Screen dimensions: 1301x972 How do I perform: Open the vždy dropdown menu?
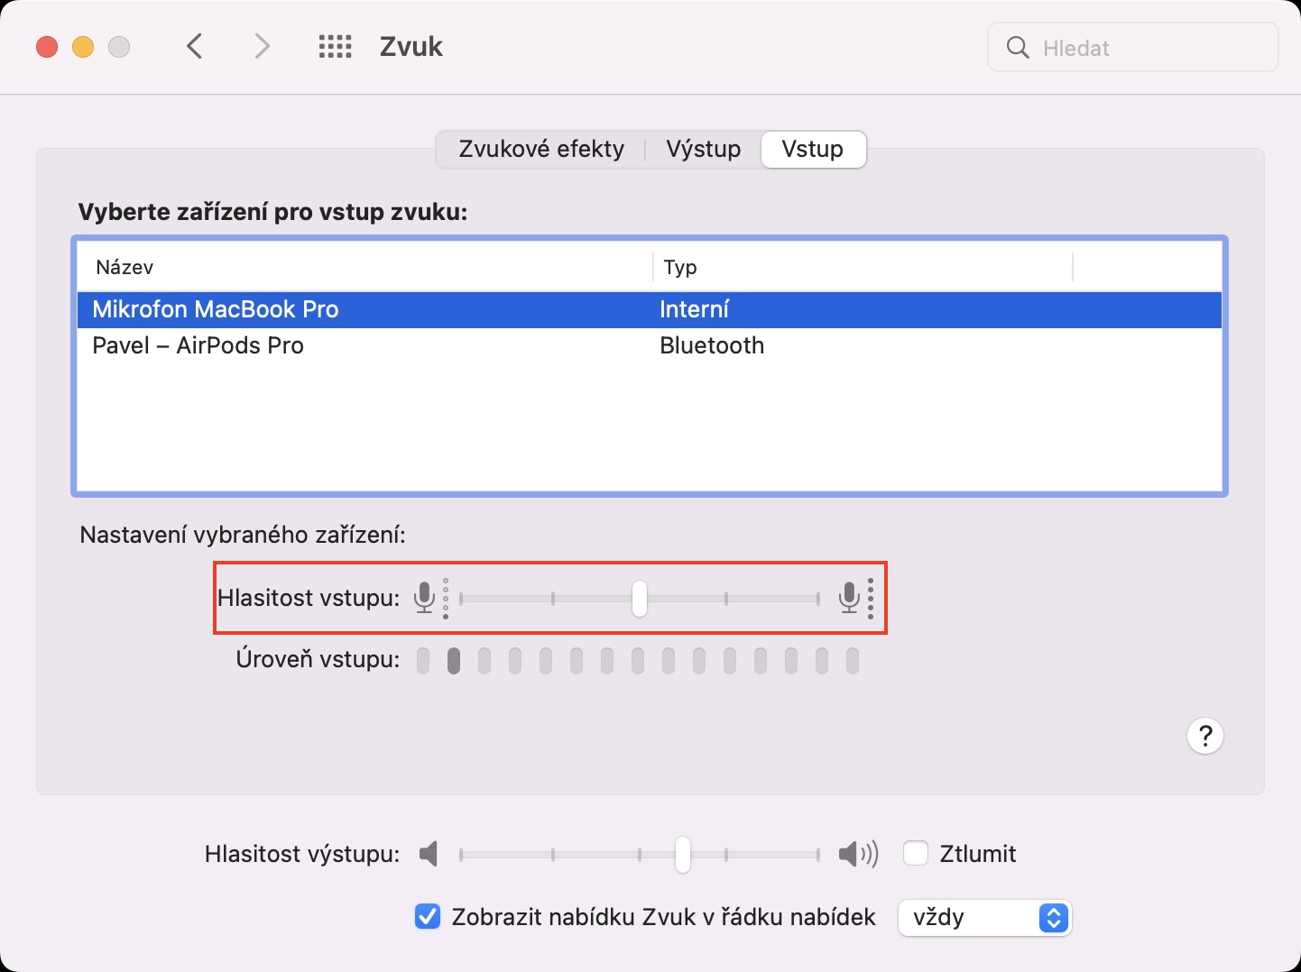(x=984, y=918)
